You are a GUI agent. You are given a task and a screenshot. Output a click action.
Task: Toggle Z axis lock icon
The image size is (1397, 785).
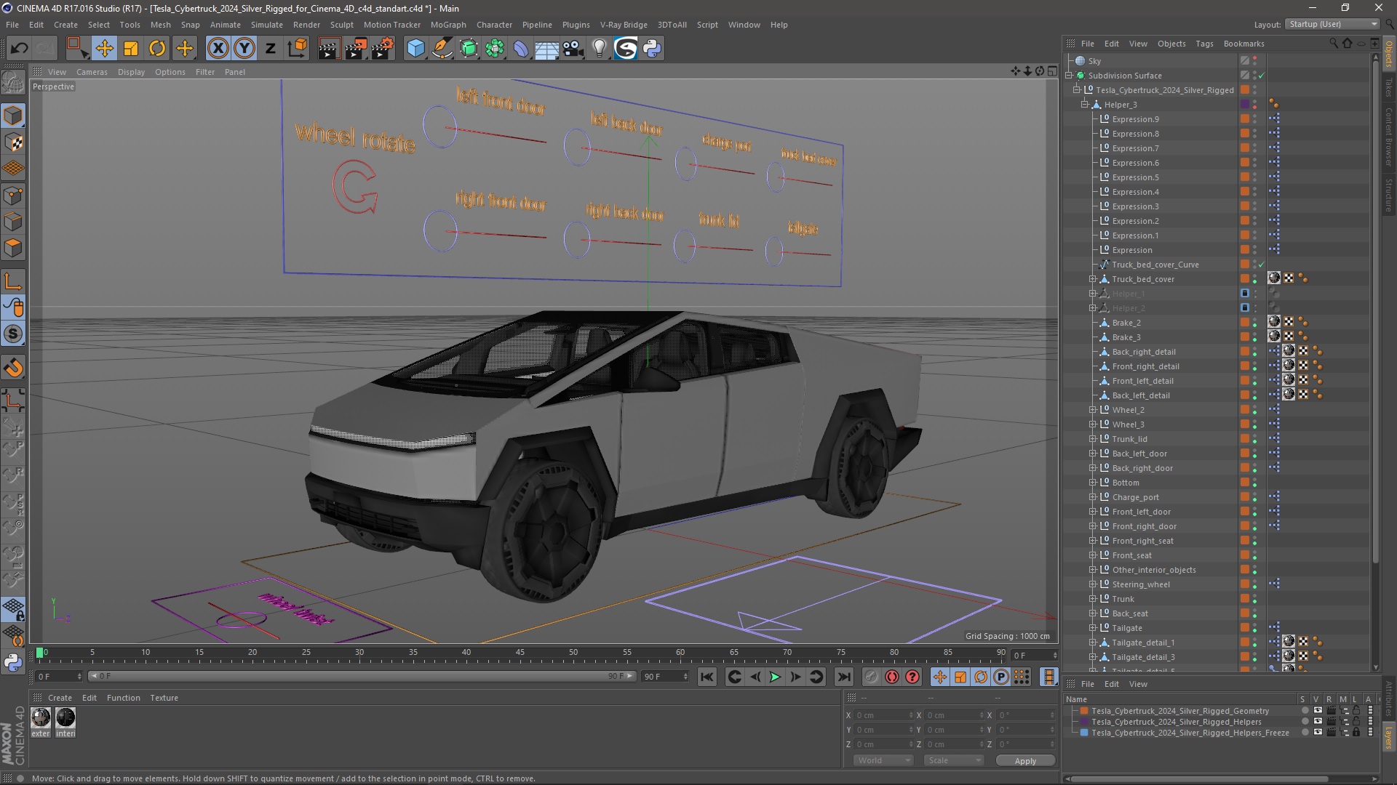pyautogui.click(x=271, y=49)
